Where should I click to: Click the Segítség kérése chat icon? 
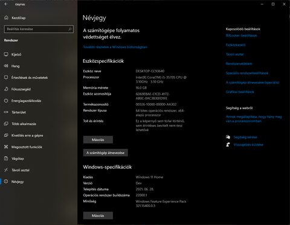tap(228, 137)
